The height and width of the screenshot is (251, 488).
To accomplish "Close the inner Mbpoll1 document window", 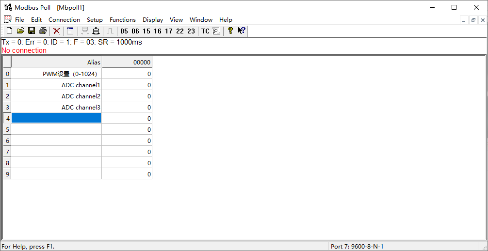I will click(x=483, y=20).
